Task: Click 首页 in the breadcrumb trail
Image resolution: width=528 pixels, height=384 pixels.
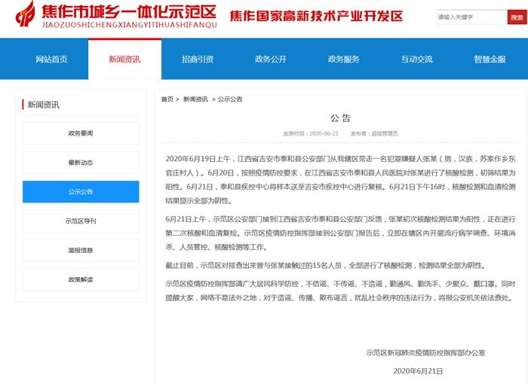Action: 167,99
